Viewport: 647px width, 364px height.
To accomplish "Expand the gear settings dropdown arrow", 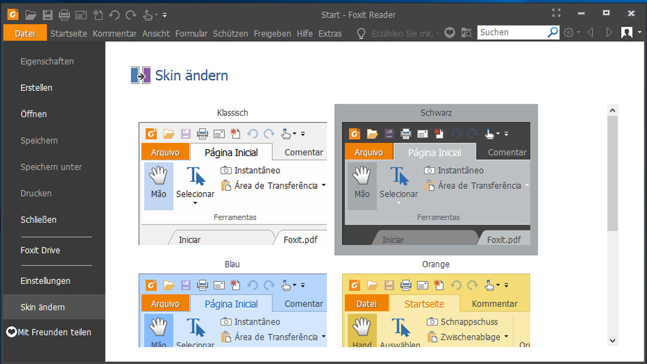I will pos(579,32).
